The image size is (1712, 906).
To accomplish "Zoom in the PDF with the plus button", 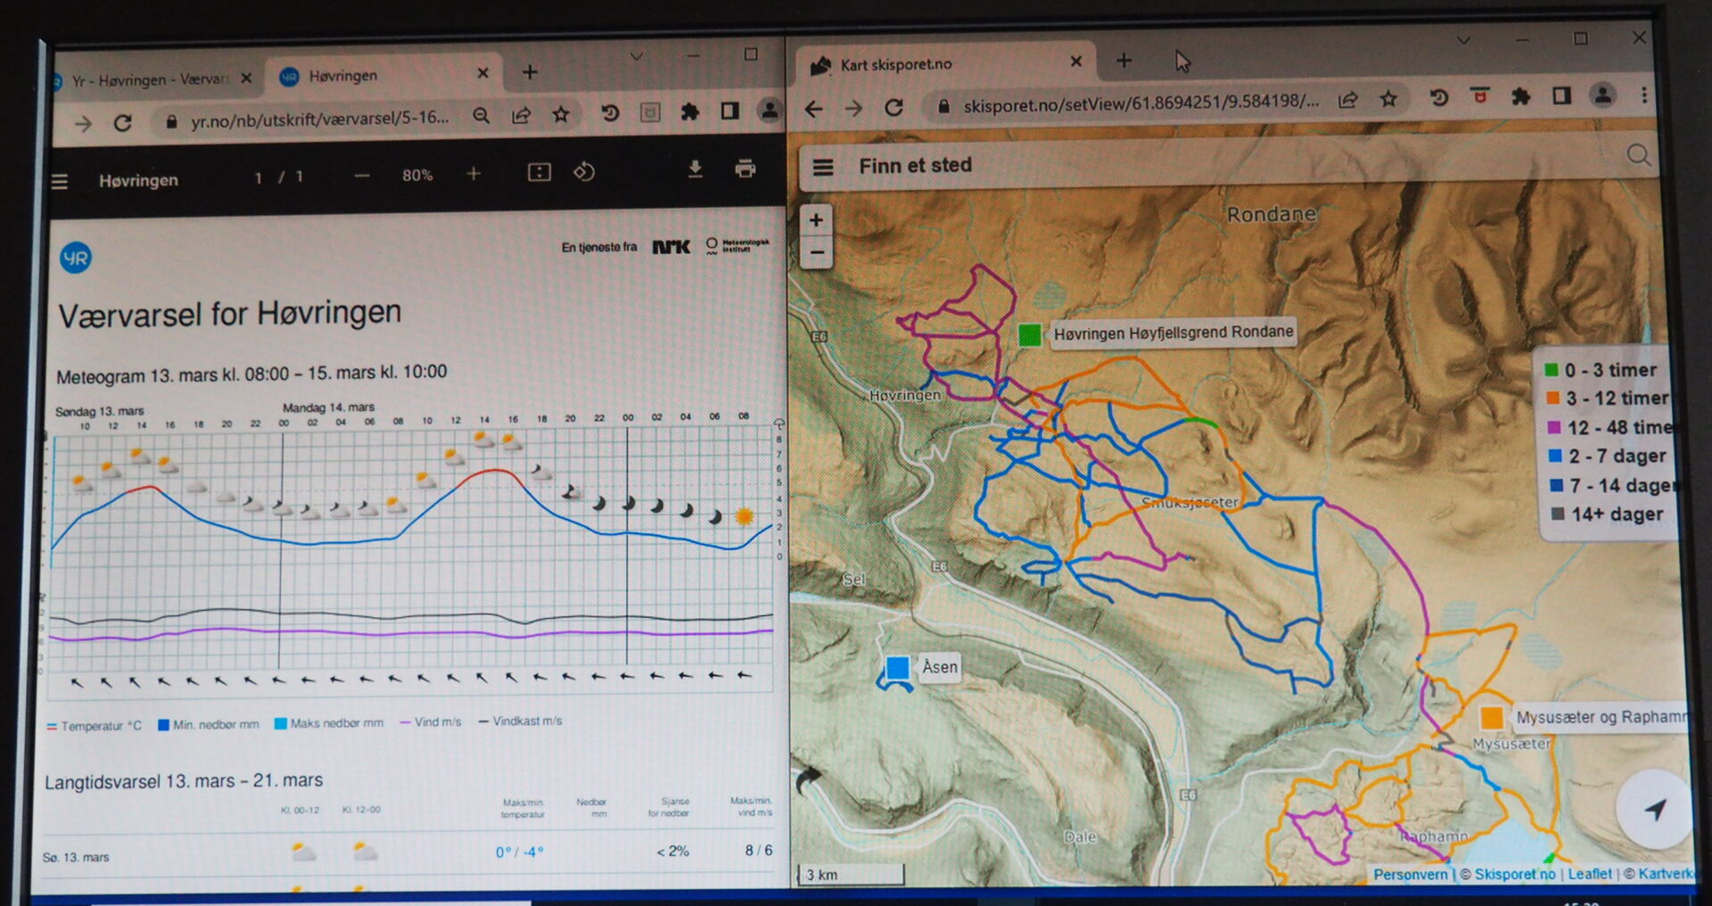I will (473, 174).
